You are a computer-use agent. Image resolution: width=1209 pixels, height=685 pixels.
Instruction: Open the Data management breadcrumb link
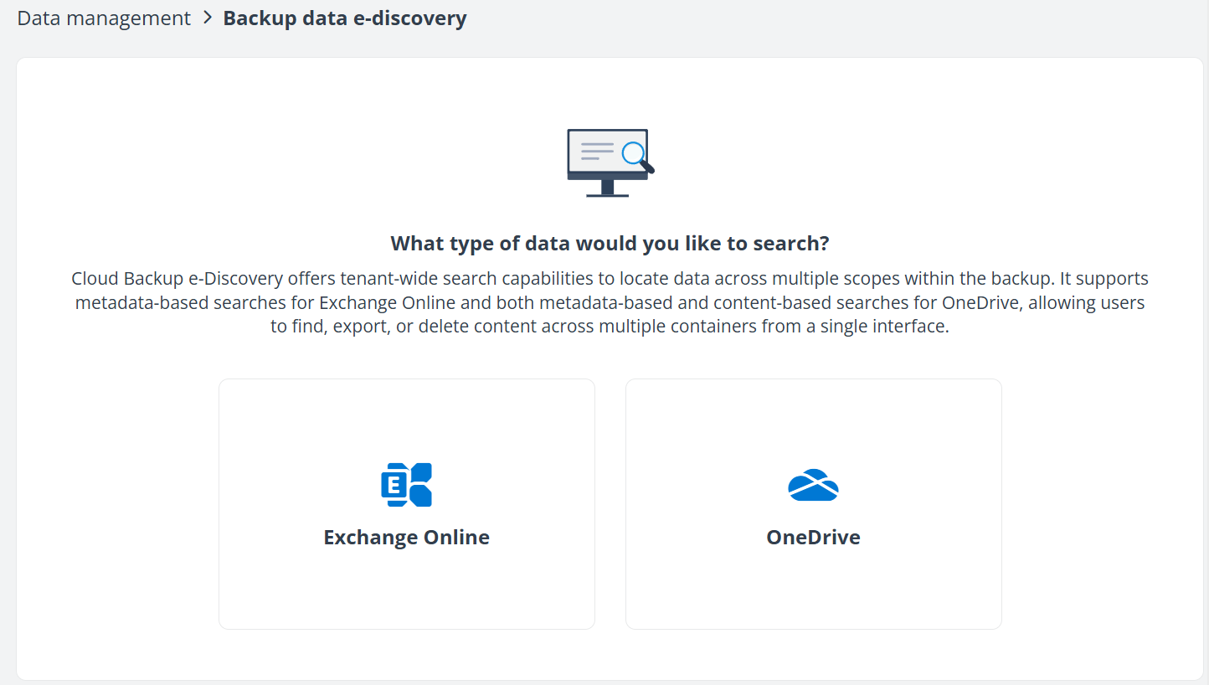103,18
